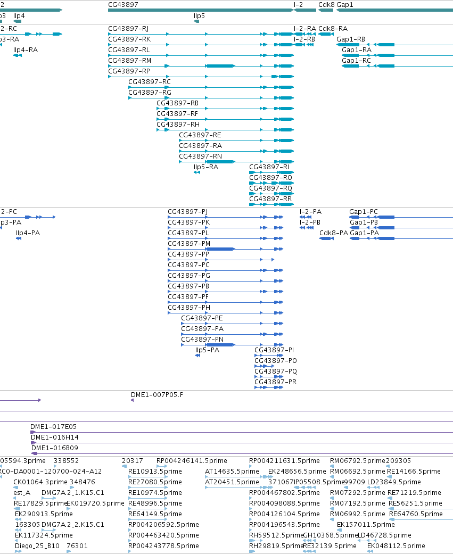The image size is (453, 554).
Task: Select the Cdk8-PA protein
Action: (x=334, y=233)
